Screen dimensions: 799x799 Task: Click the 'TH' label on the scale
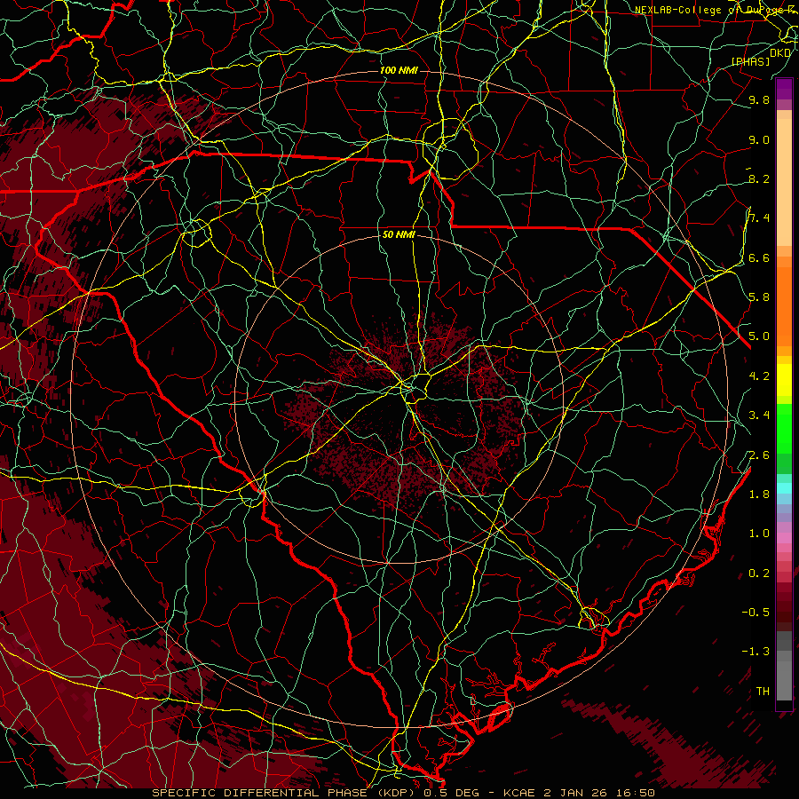click(763, 692)
